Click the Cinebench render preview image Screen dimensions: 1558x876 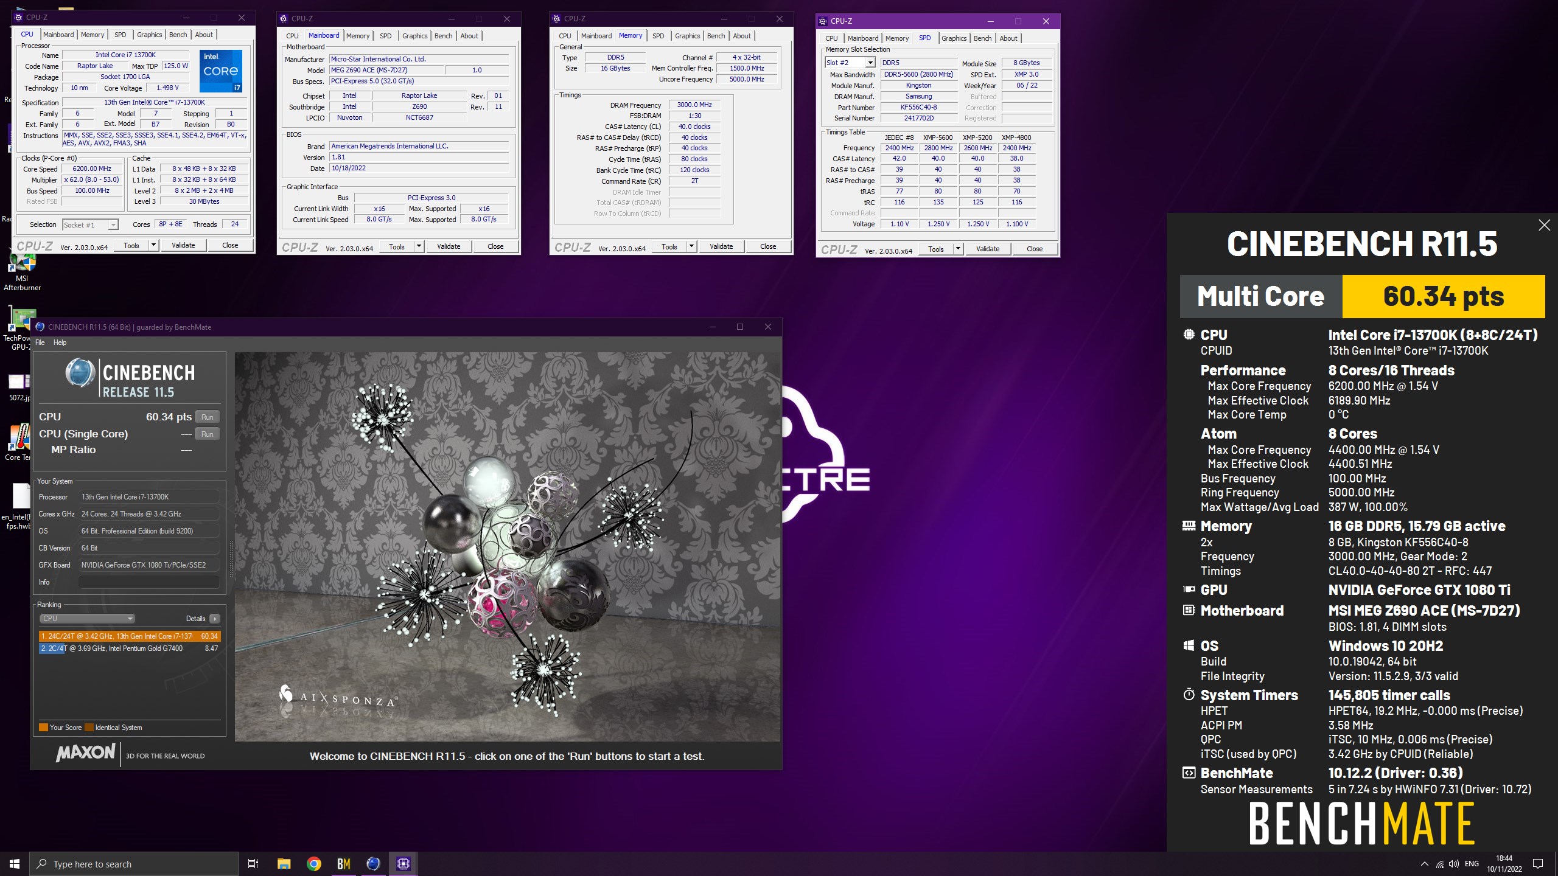pos(507,546)
